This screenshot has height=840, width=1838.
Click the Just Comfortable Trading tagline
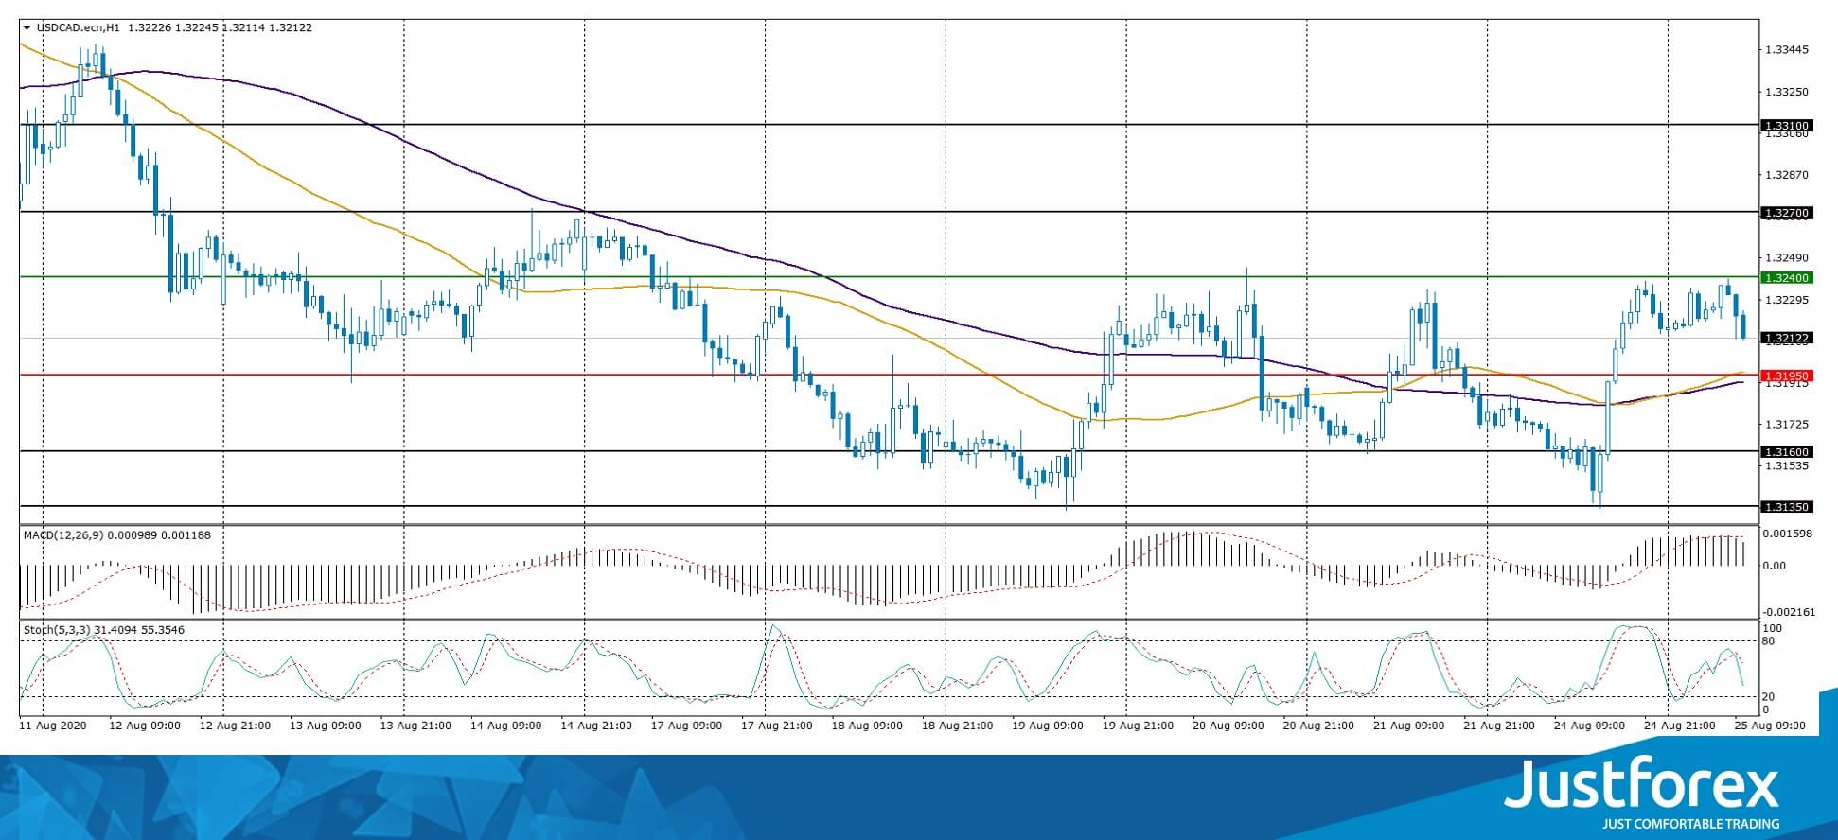(x=1690, y=824)
